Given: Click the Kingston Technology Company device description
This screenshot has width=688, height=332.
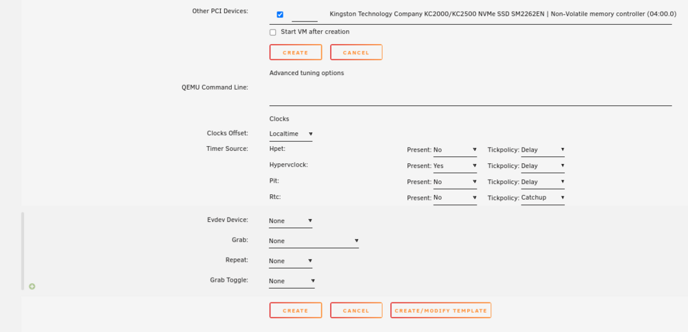Looking at the screenshot, I should coord(503,14).
